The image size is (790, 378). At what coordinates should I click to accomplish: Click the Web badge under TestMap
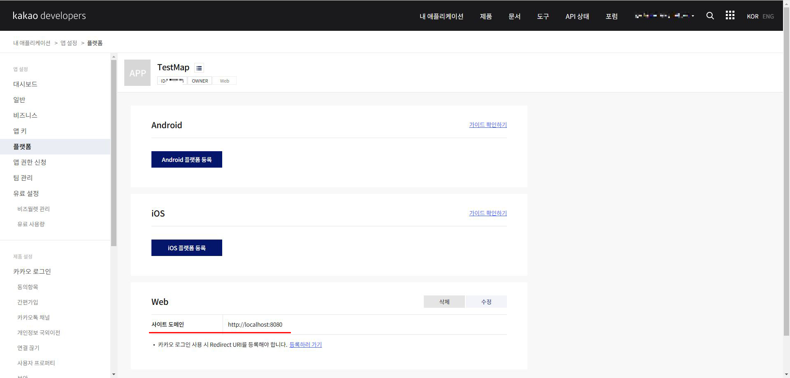point(225,81)
